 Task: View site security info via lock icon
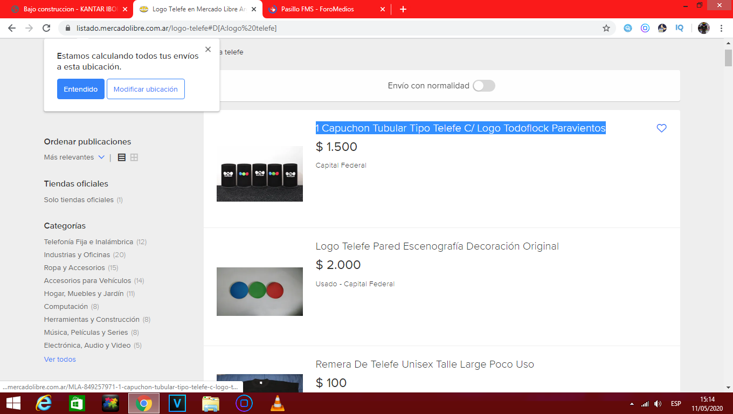68,28
